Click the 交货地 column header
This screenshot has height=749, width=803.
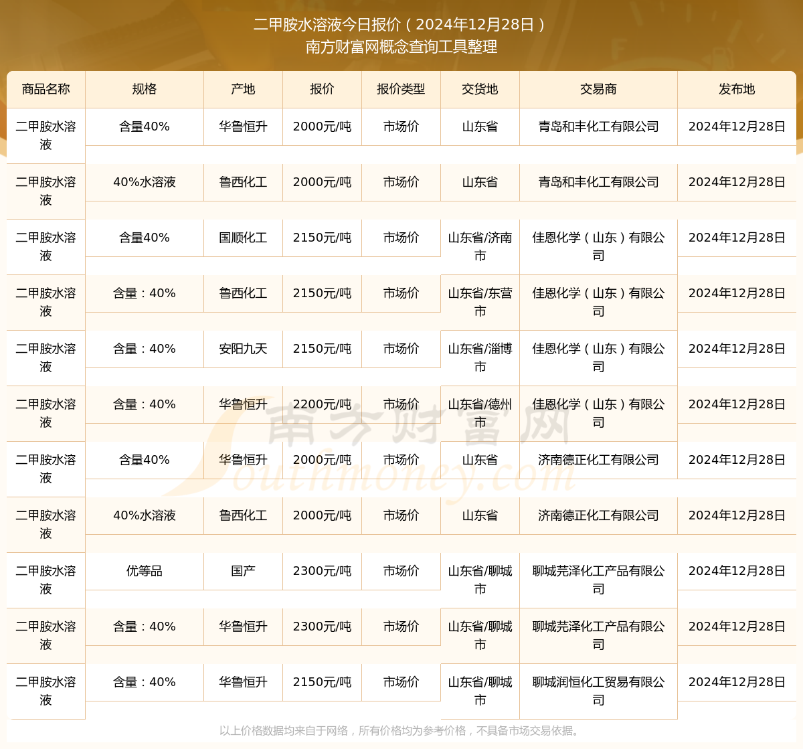[480, 89]
